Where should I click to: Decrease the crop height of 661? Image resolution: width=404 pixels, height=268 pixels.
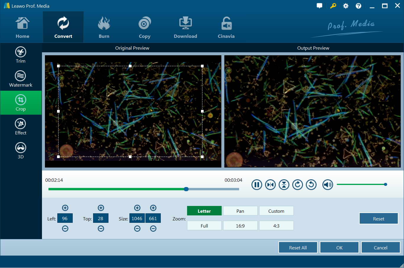click(x=153, y=228)
